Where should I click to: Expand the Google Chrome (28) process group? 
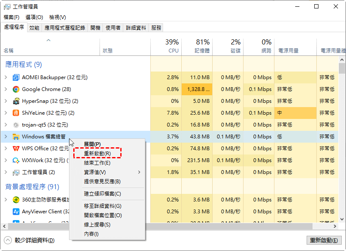pos(6,89)
